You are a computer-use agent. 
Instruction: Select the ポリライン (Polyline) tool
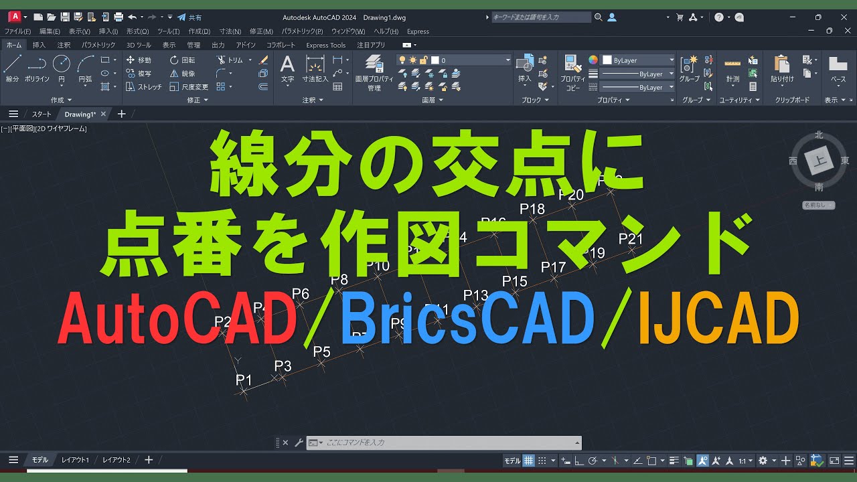37,69
